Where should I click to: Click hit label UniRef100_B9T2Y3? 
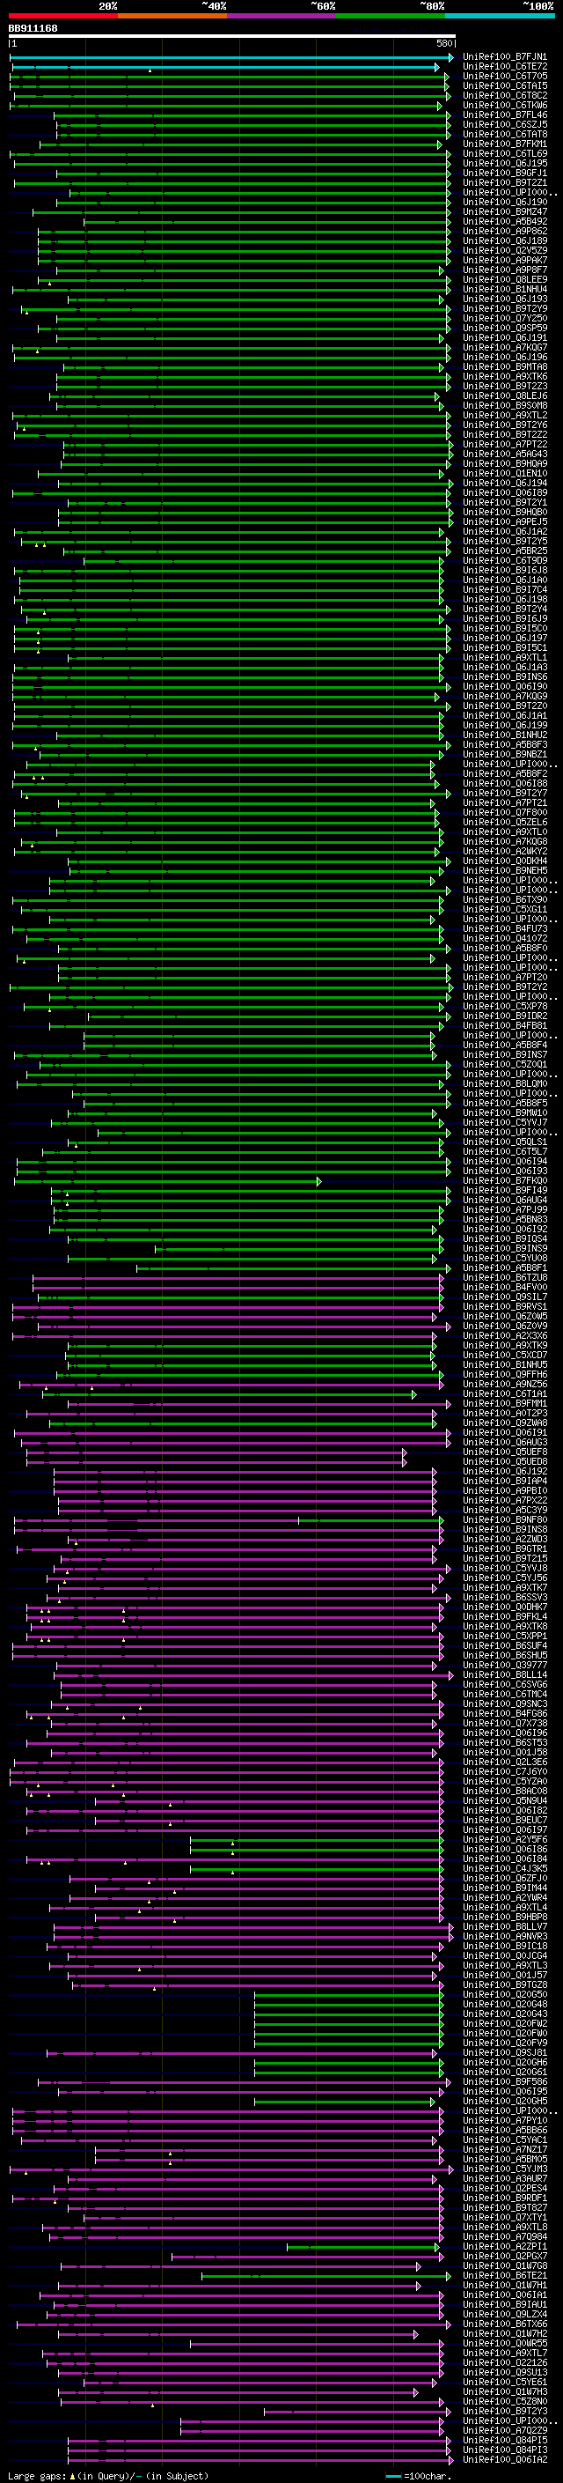[x=504, y=2411]
